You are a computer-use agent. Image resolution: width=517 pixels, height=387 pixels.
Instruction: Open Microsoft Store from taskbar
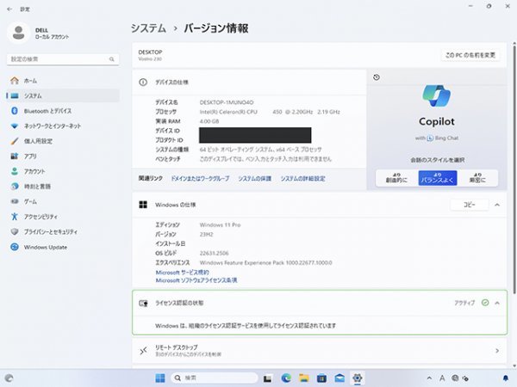pyautogui.click(x=321, y=378)
